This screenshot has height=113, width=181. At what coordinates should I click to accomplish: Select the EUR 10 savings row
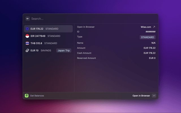[x=40, y=51]
